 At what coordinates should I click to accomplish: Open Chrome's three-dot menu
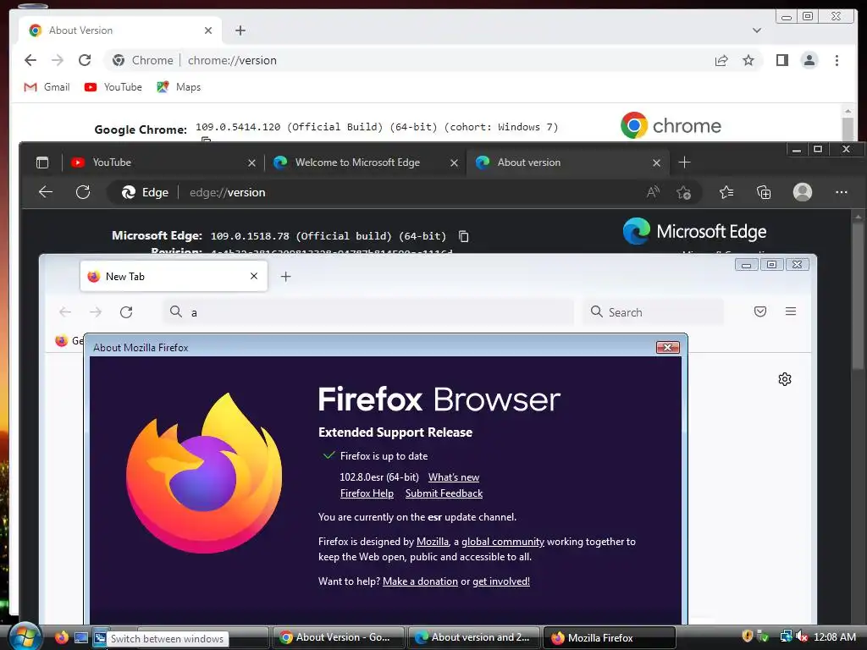click(837, 60)
